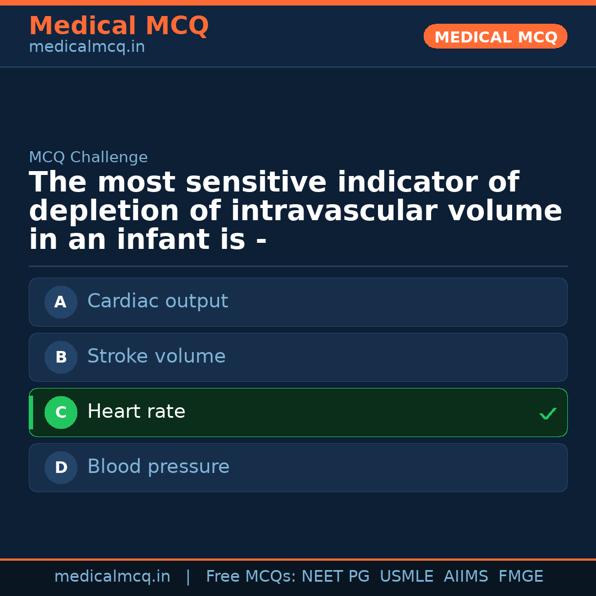Click the green checkmark icon
Image resolution: width=596 pixels, height=596 pixels.
(x=547, y=413)
